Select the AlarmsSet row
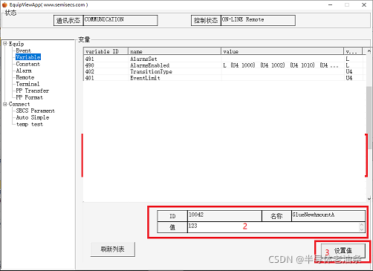Image resolution: width=373 pixels, height=271 pixels. pyautogui.click(x=223, y=59)
